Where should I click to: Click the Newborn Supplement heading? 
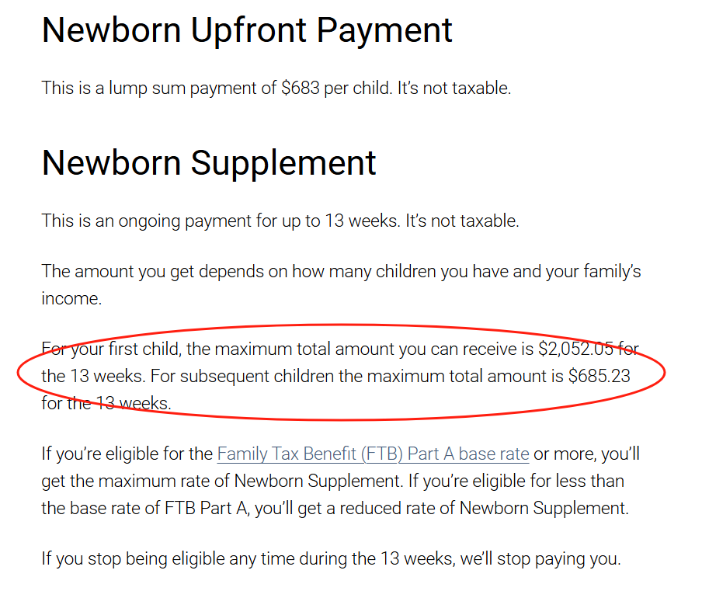click(209, 163)
